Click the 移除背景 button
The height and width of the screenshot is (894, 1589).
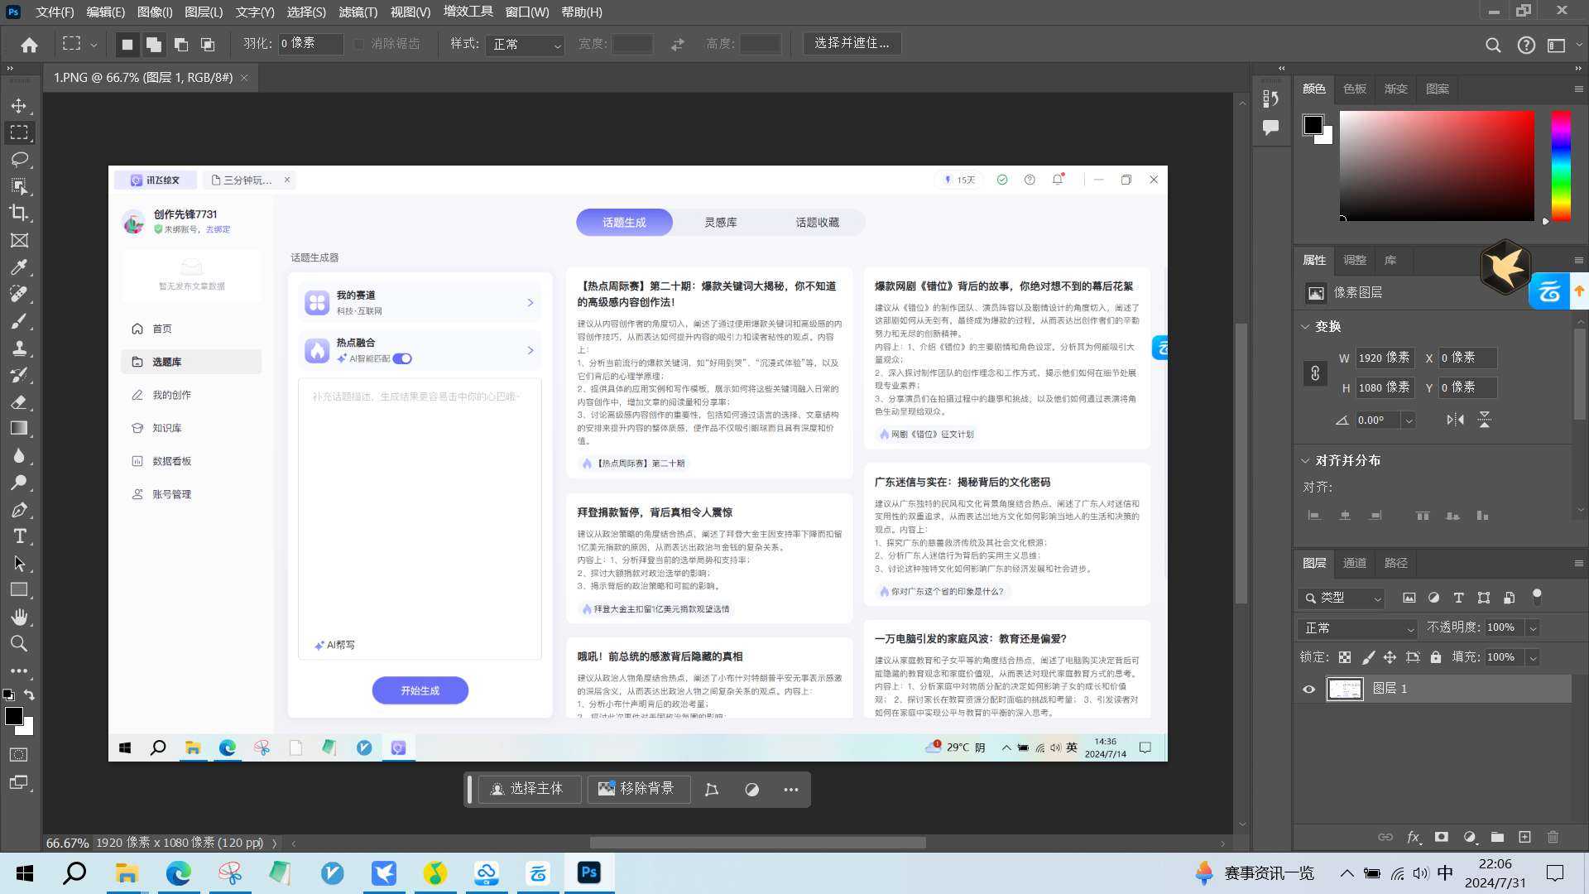(638, 789)
